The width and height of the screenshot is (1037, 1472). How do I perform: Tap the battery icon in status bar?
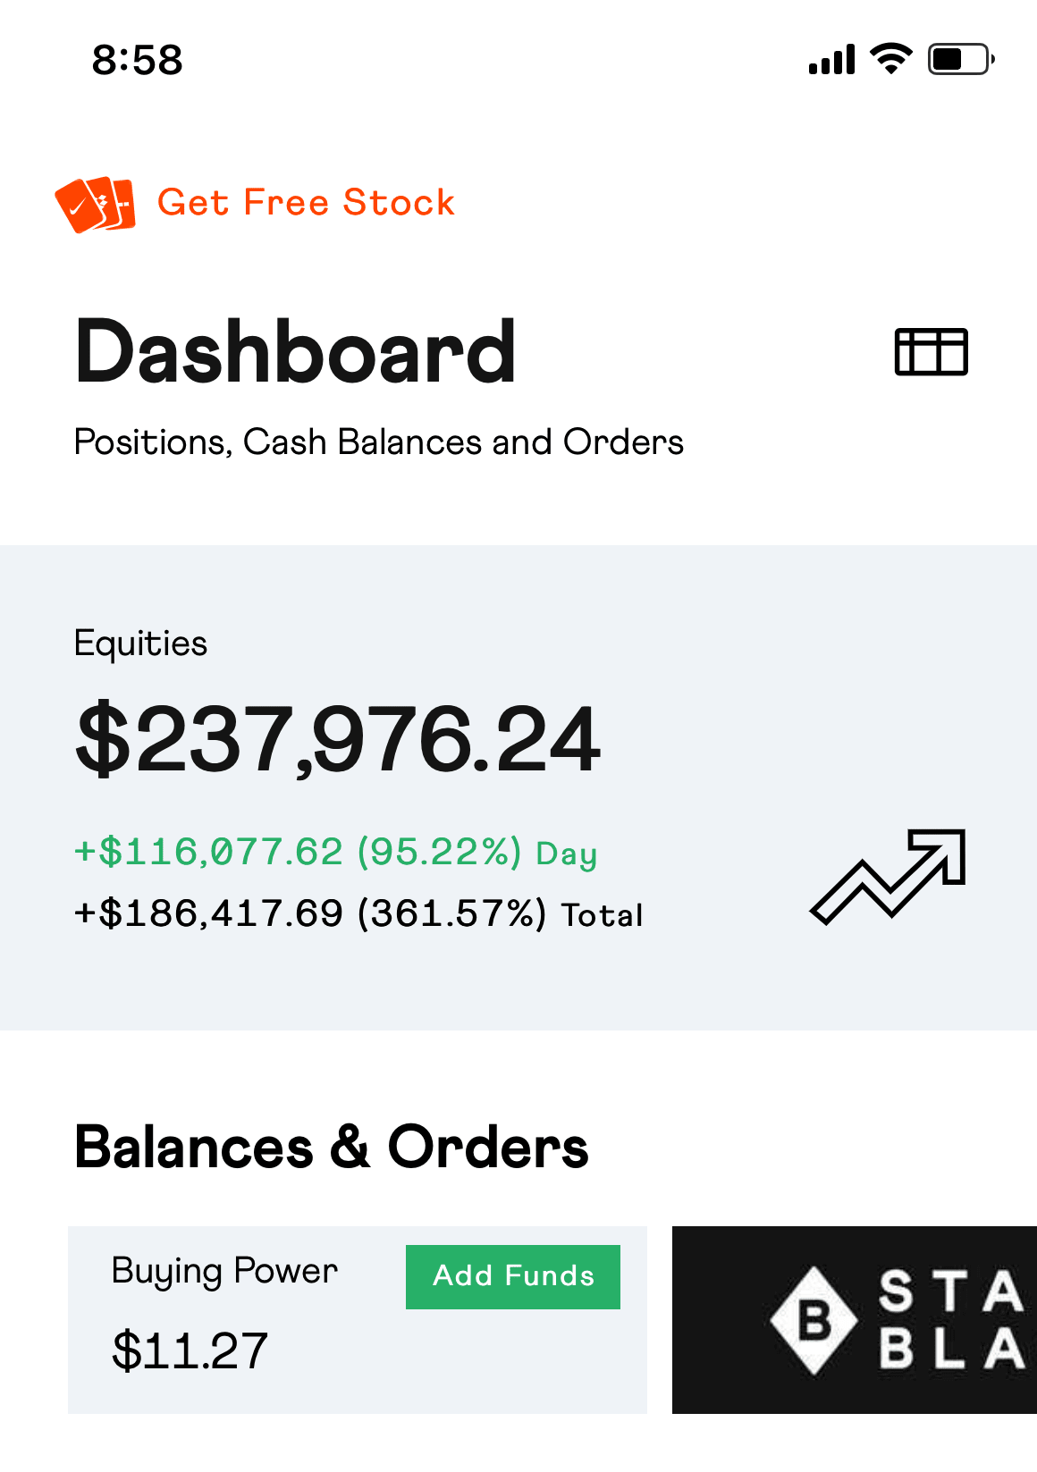point(961,59)
